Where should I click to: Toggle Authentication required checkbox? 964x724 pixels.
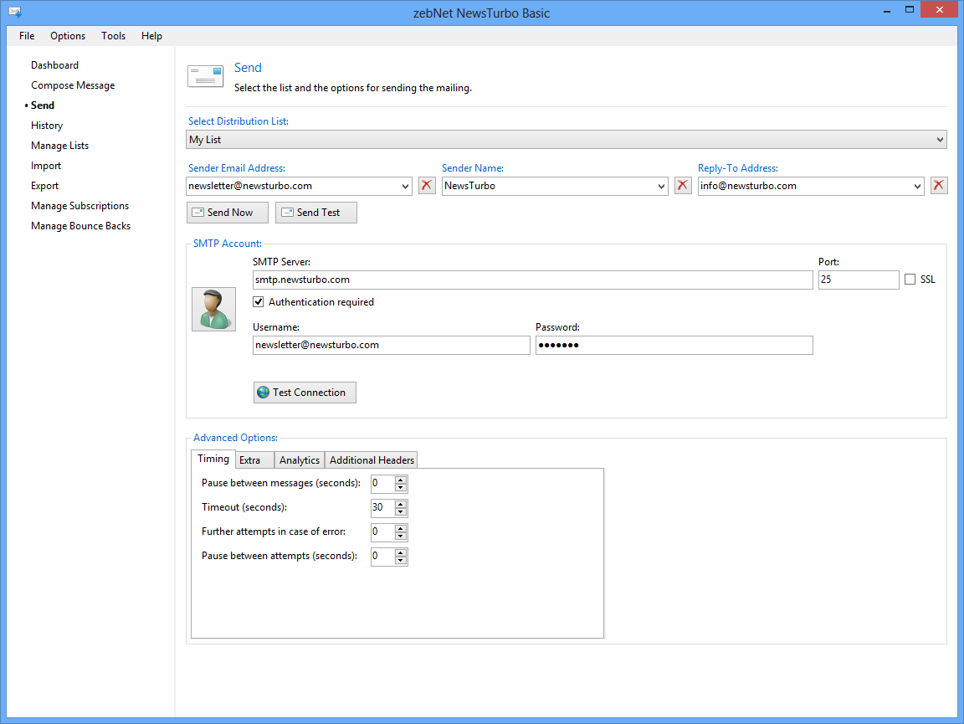tap(259, 302)
